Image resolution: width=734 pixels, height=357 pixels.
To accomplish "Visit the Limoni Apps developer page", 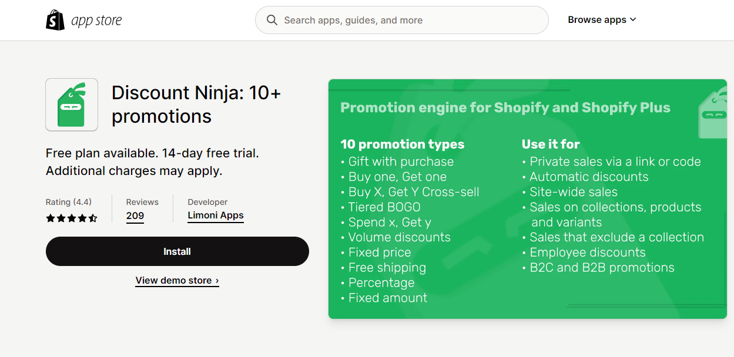I will coord(216,215).
